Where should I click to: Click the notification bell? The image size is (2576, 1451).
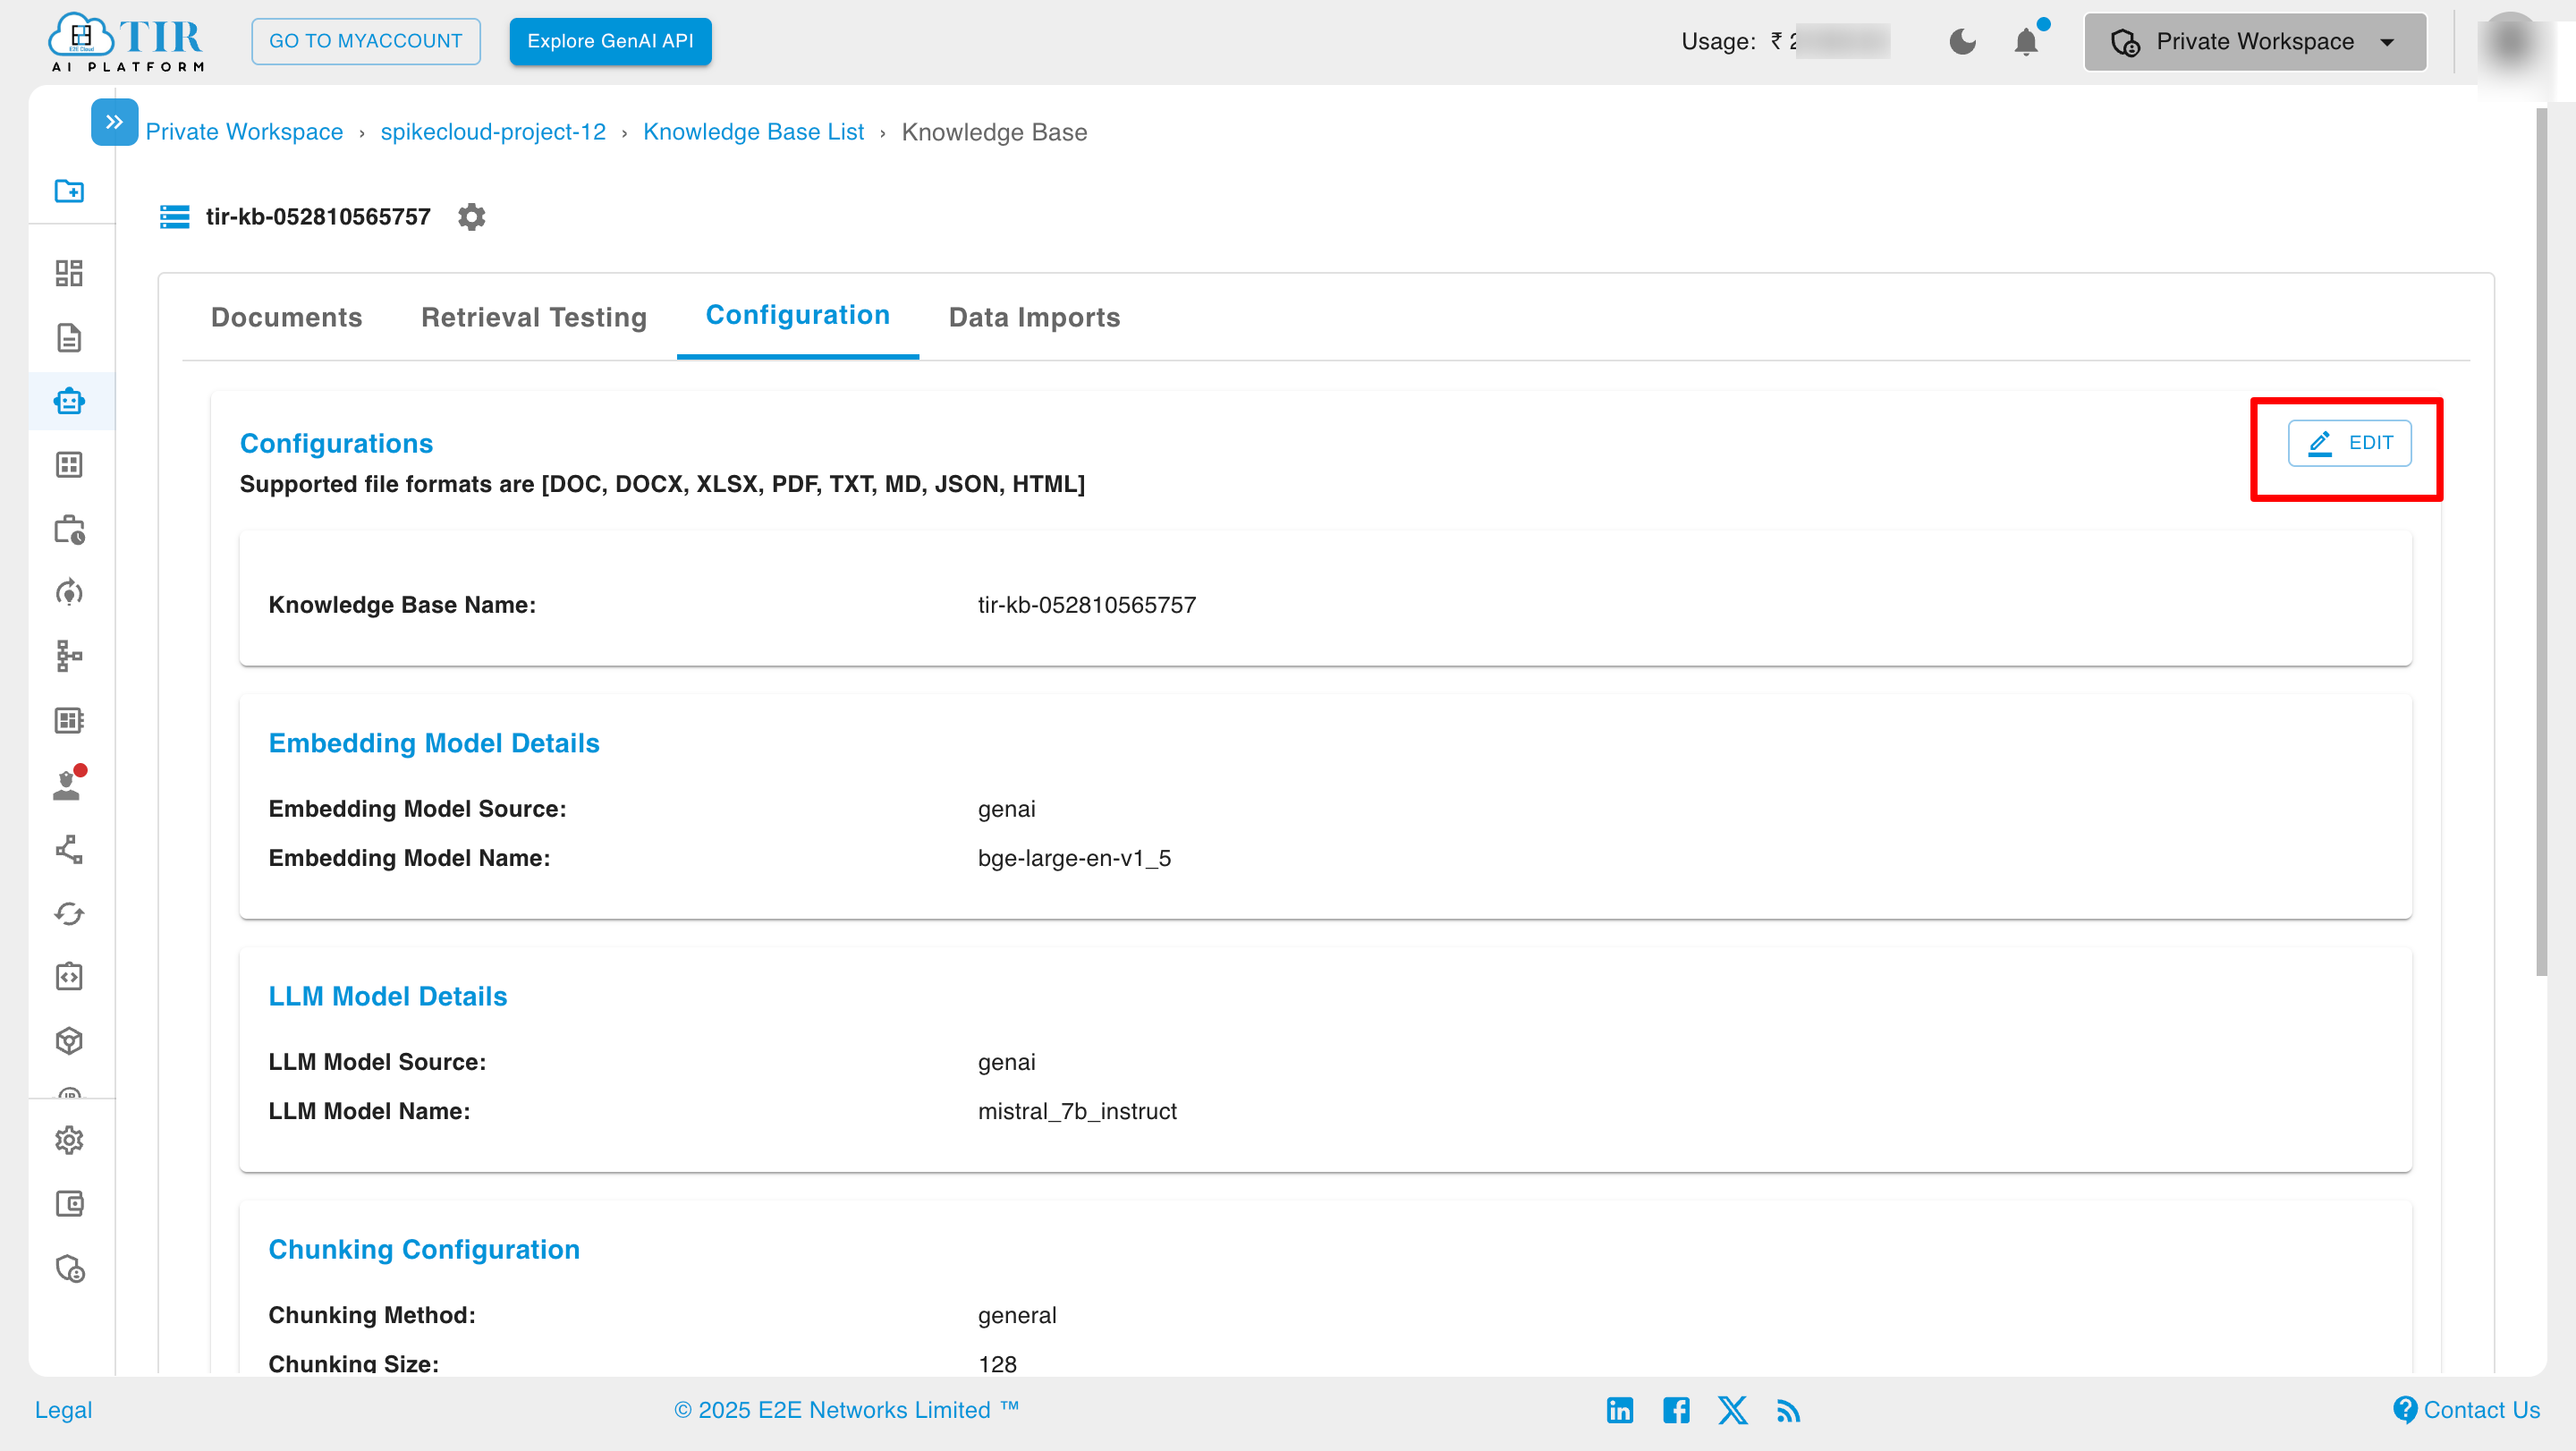tap(2026, 41)
